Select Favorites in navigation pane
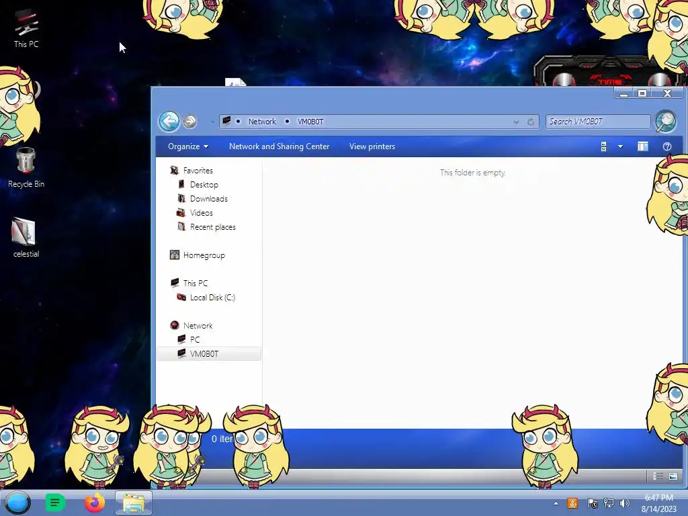Screen dimensions: 688x516 point(198,171)
